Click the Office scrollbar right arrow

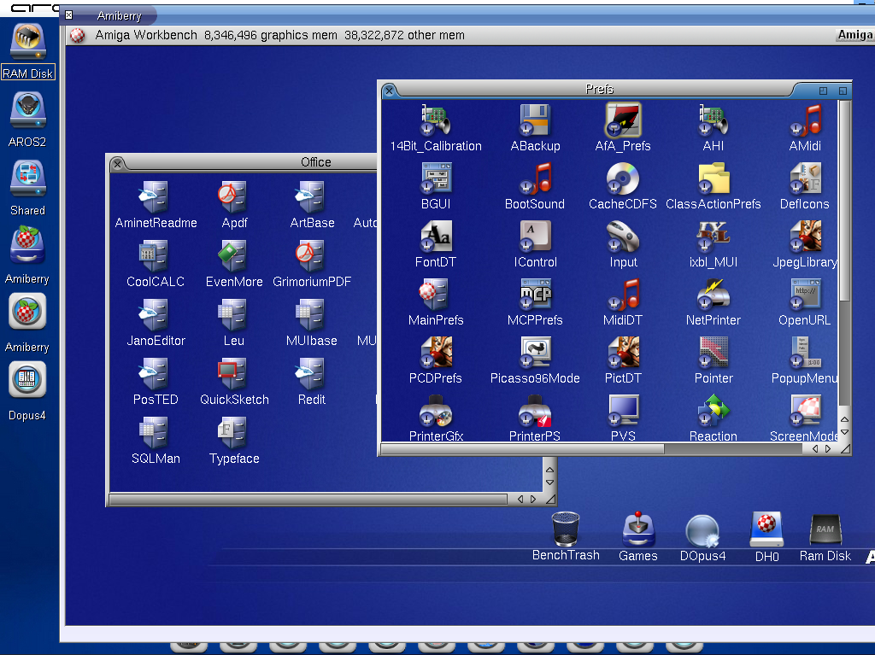534,499
